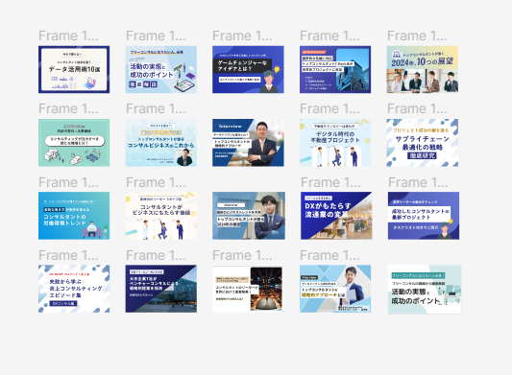
Task: Click the Frame label above データ活用術10選
Action: (68, 35)
